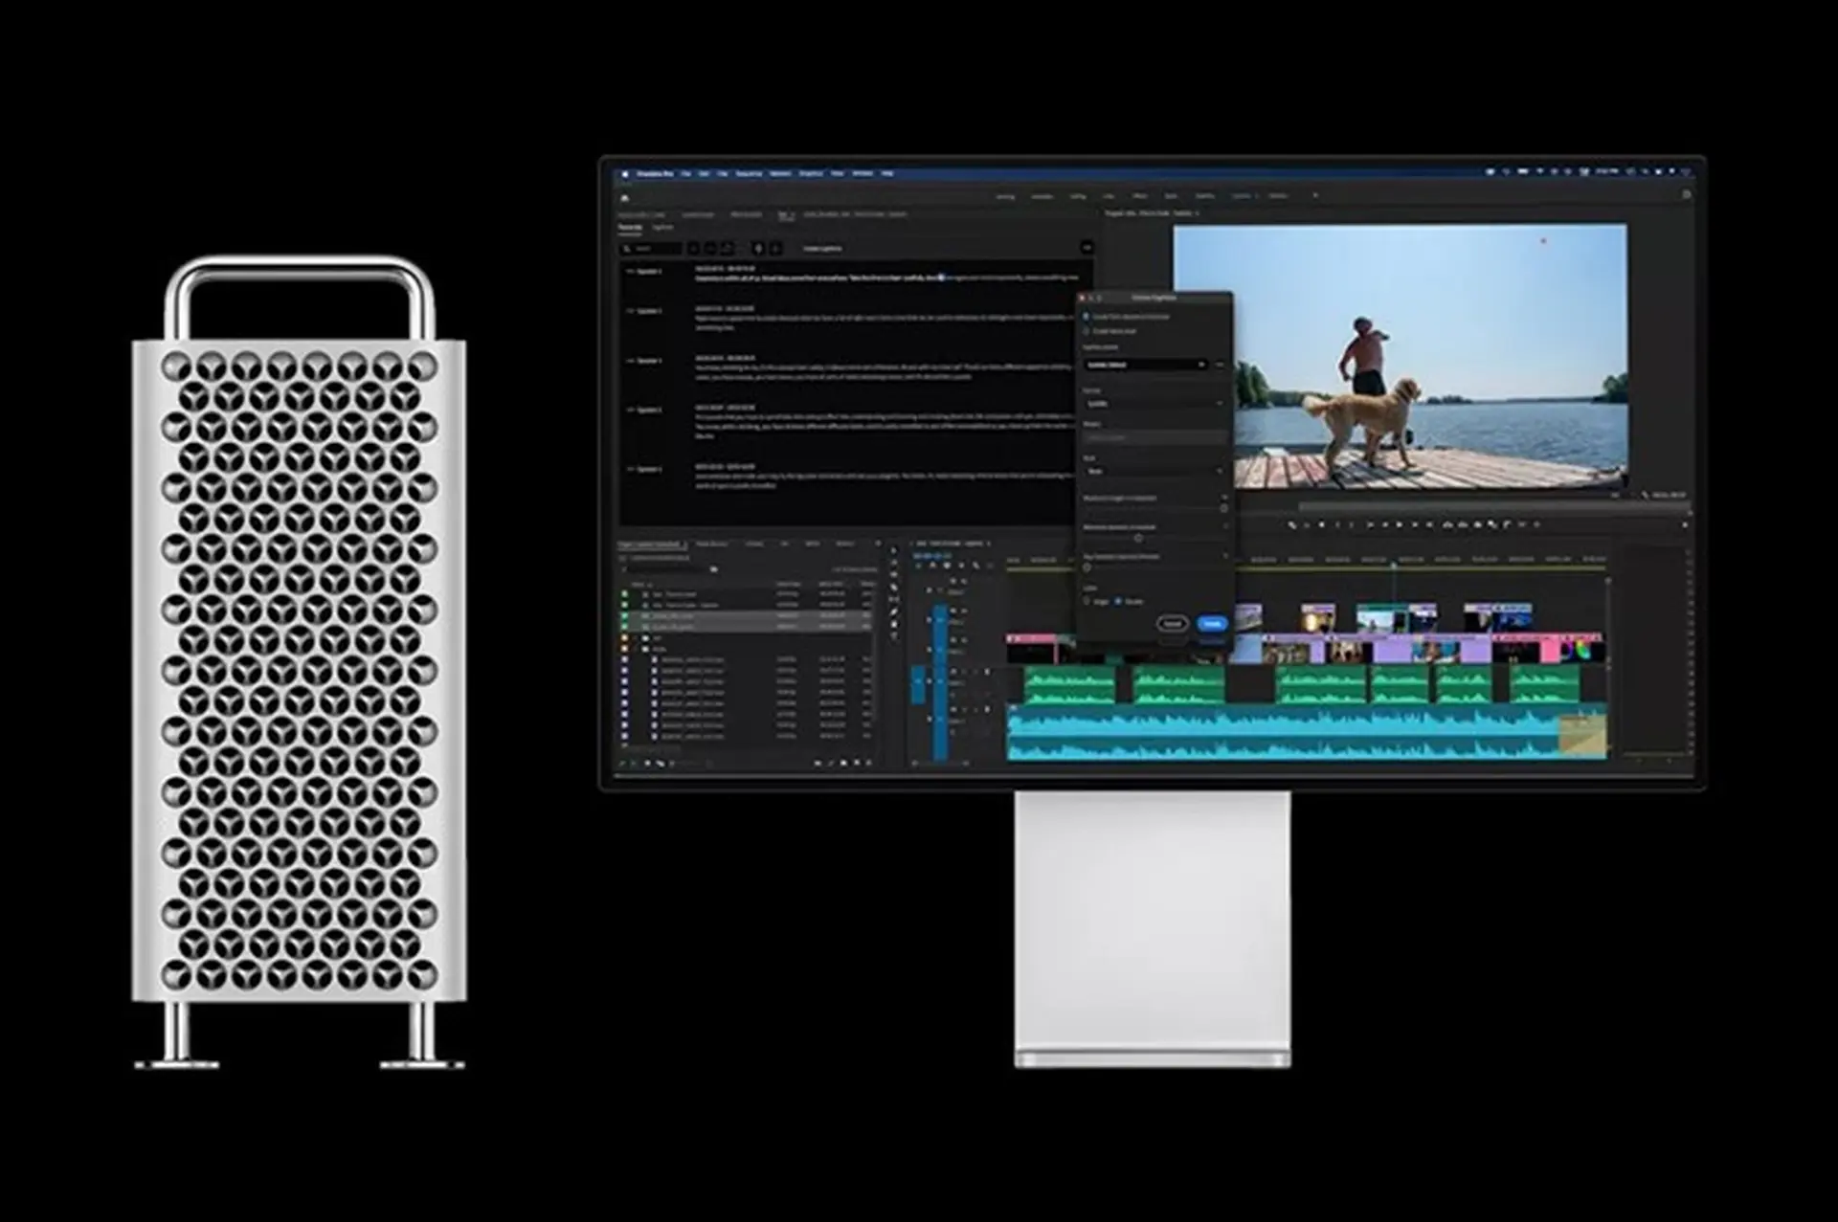The image size is (1838, 1222).
Task: Select the Type tool
Action: click(x=893, y=636)
